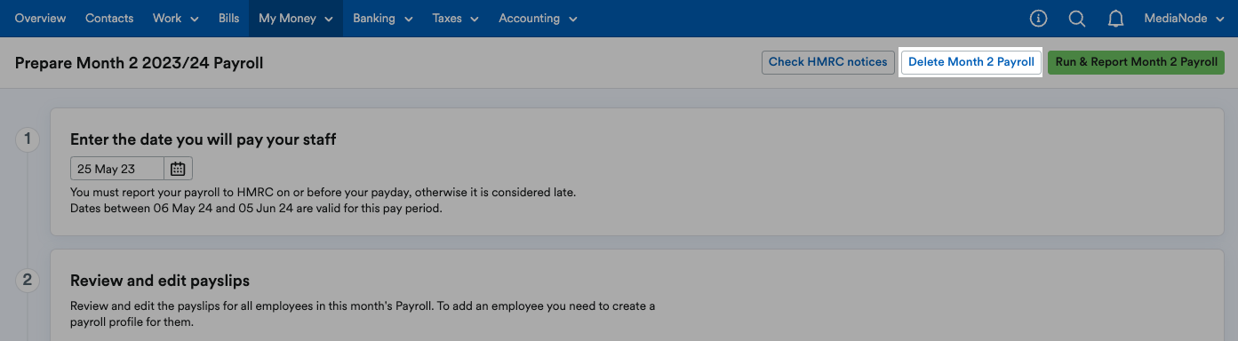Click the Prepare Month 2 2023/24 Payroll heading
1238x341 pixels.
click(x=140, y=63)
